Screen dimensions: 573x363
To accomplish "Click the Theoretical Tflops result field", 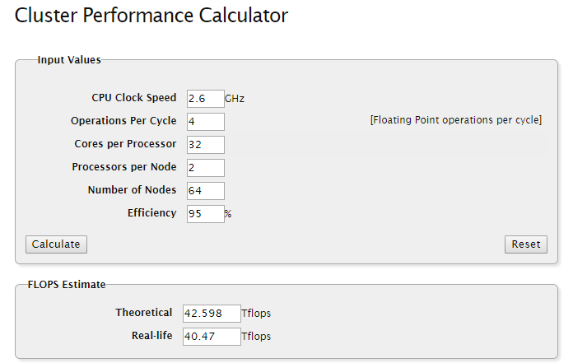I will coord(211,314).
